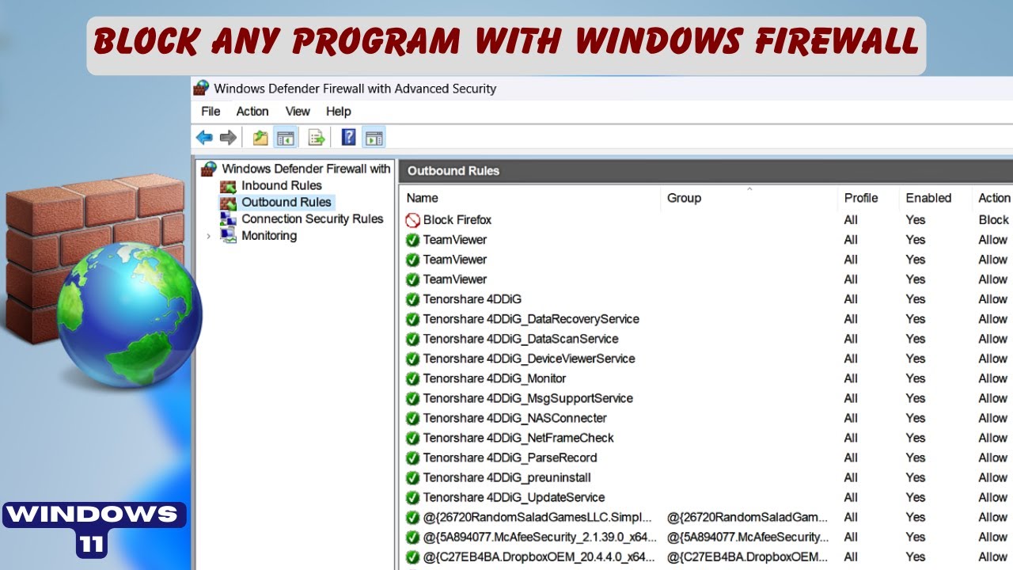
Task: Select Inbound Rules in the tree
Action: click(x=281, y=186)
